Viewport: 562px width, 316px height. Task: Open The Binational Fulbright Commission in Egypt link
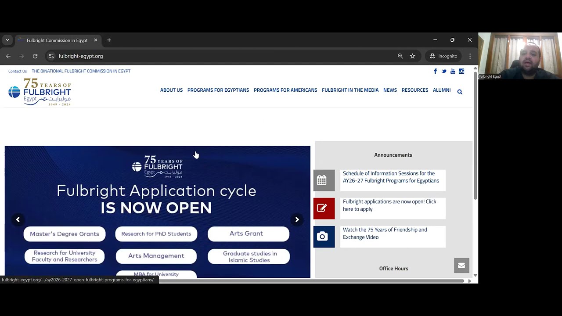point(81,71)
